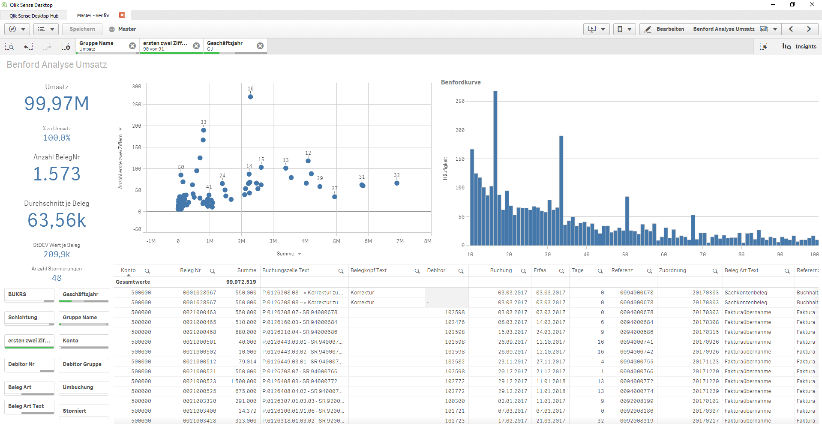Image resolution: width=822 pixels, height=426 pixels.
Task: Open the Konto filter pane
Action: click(x=84, y=341)
